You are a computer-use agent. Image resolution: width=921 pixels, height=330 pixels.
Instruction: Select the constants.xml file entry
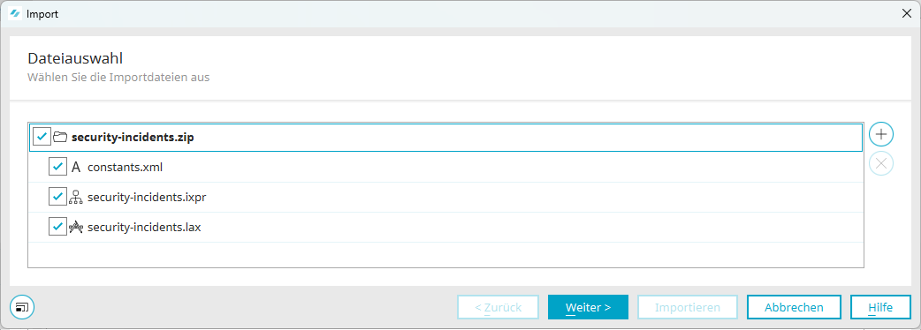pyautogui.click(x=445, y=167)
